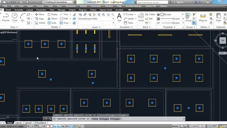The height and width of the screenshot is (128, 227).
Task: Click the Edit block button
Action: pos(149,18)
